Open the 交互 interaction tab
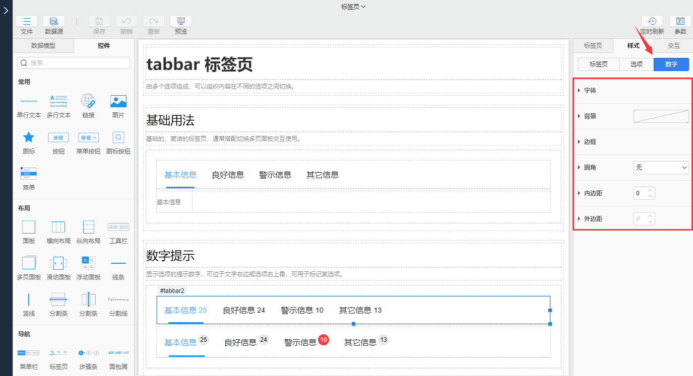 click(x=674, y=46)
